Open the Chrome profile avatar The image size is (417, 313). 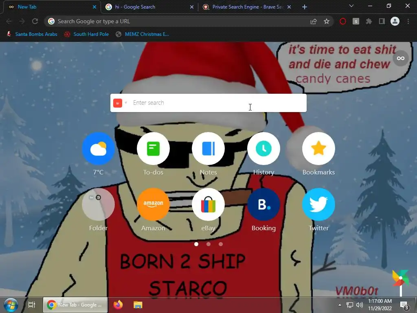click(395, 21)
